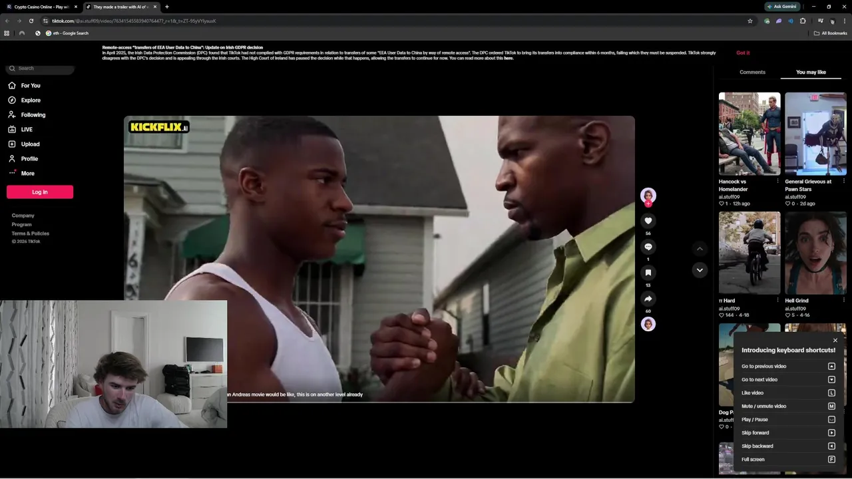Open a new browser tab
The width and height of the screenshot is (852, 479).
coord(167,7)
